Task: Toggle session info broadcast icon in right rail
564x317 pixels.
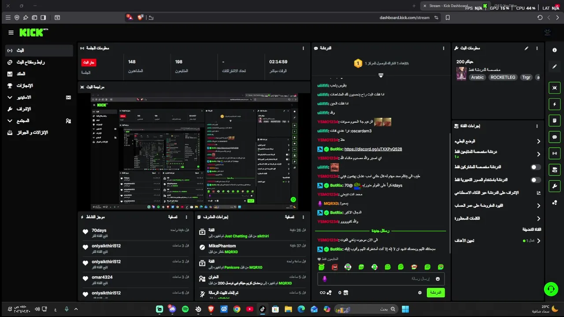Action: [x=555, y=153]
